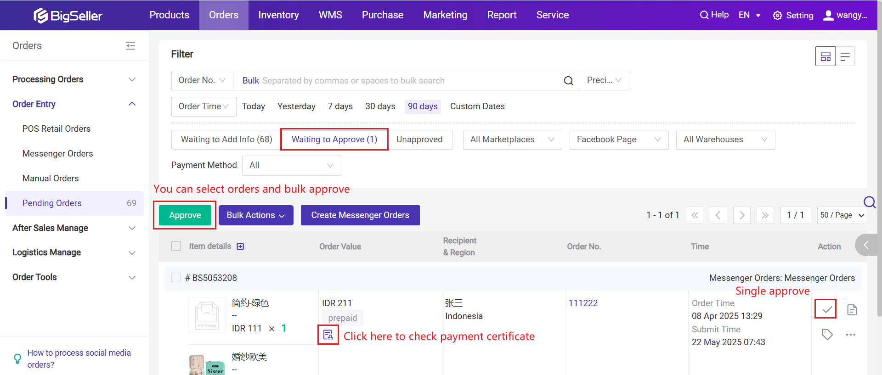
Task: Click Create Messenger Orders button
Action: click(360, 215)
